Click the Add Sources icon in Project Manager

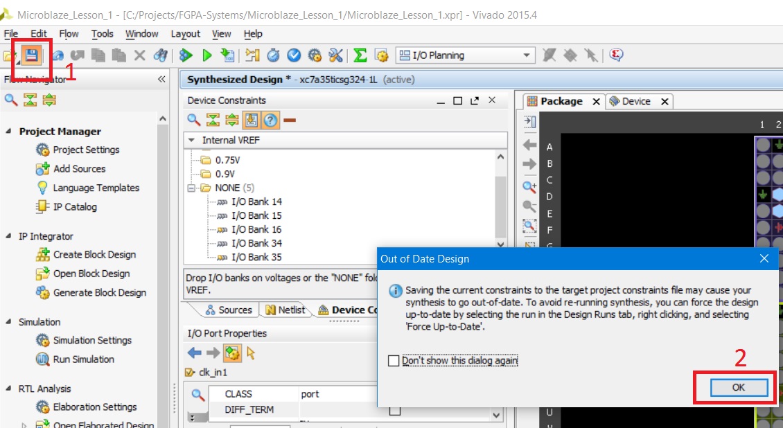tap(43, 169)
